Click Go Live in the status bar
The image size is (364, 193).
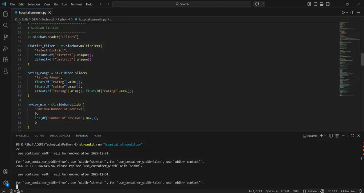coord(348,191)
